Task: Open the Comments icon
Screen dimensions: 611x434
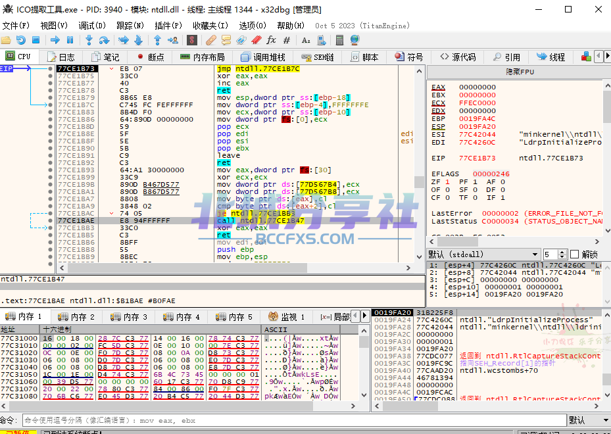Action: pyautogui.click(x=226, y=39)
